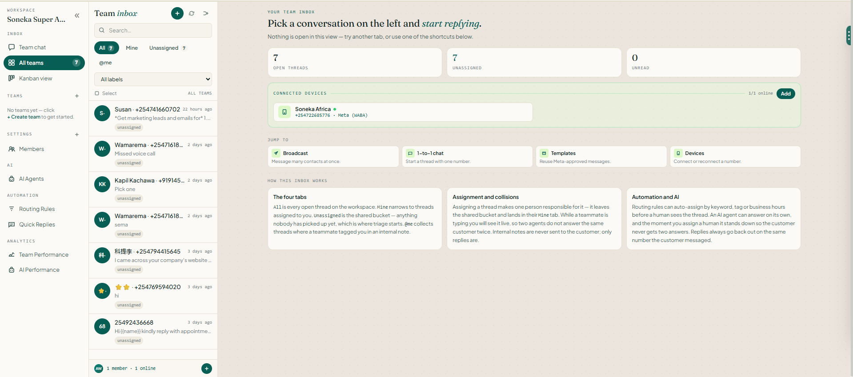The width and height of the screenshot is (853, 377).
Task: Follow the Create team link
Action: pyautogui.click(x=25, y=117)
